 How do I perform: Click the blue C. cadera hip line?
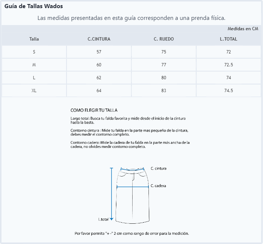[x=133, y=187]
